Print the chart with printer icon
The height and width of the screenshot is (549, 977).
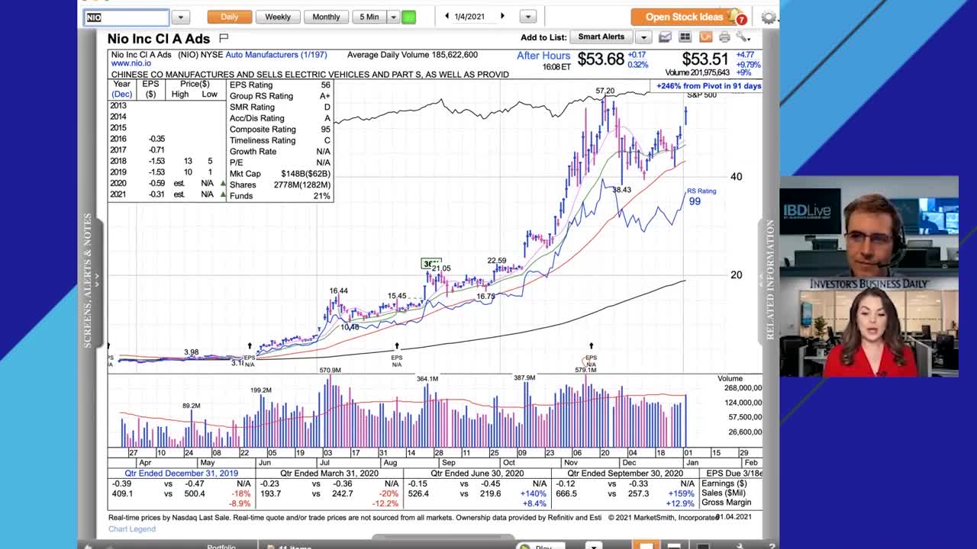[x=724, y=37]
